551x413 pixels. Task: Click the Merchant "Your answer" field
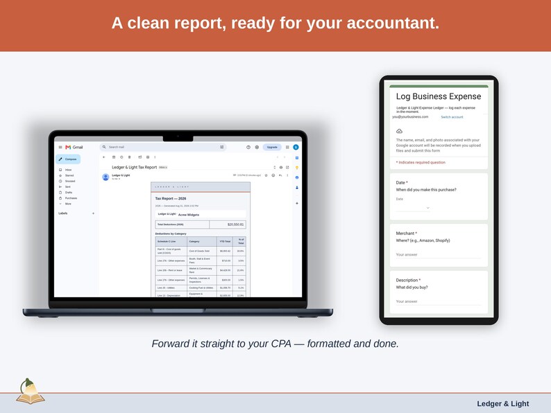pyautogui.click(x=438, y=255)
